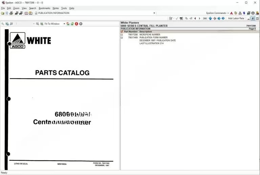Check the box for part 79017469
Image resolution: width=260 pixels, height=175 pixels.
pyautogui.click(x=122, y=38)
